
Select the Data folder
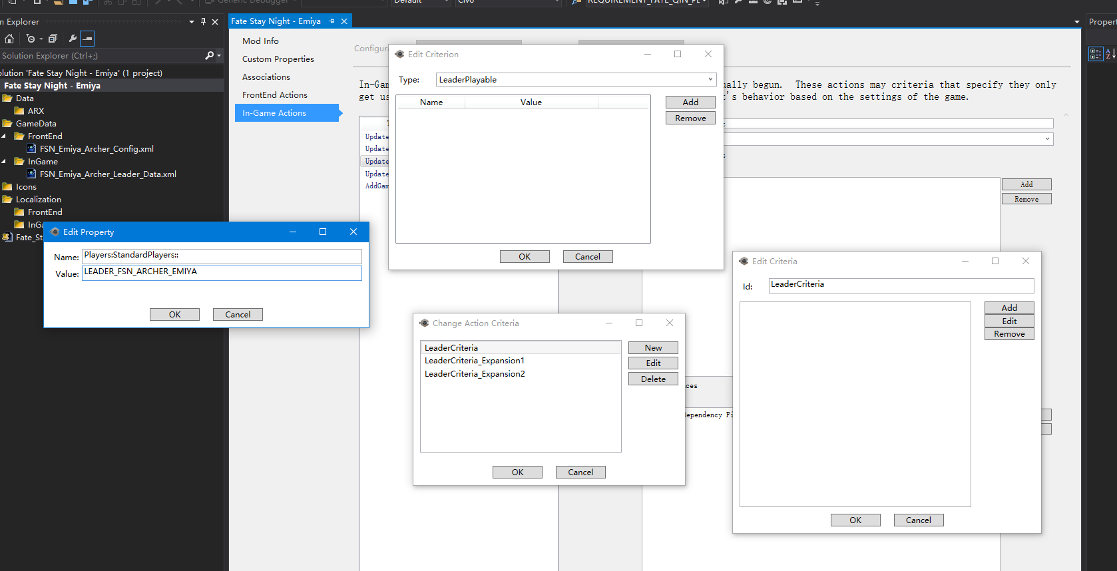pos(25,98)
